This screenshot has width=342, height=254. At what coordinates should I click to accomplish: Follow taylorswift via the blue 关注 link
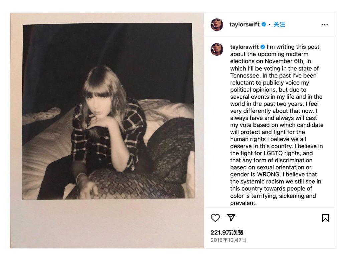click(279, 24)
